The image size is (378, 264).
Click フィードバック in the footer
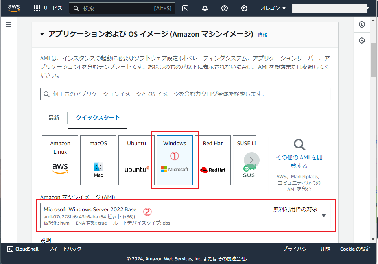click(65, 249)
